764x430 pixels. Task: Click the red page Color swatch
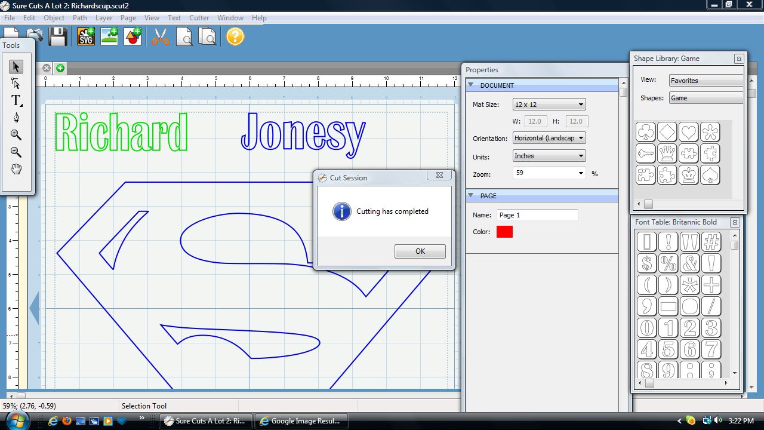[504, 232]
